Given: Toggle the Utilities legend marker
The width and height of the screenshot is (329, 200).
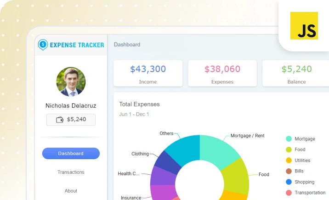Looking at the screenshot, I should click(x=289, y=160).
